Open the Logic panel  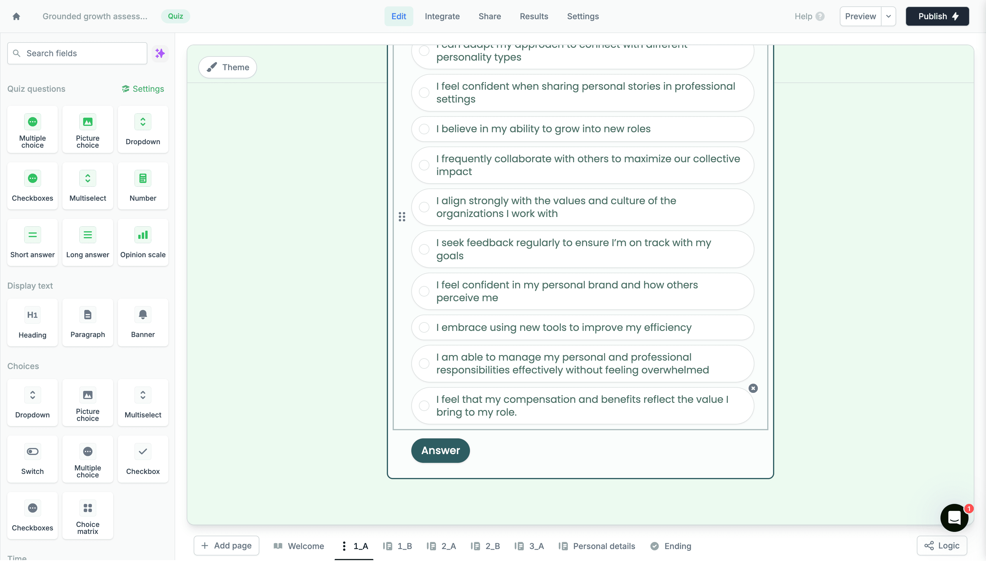click(942, 546)
